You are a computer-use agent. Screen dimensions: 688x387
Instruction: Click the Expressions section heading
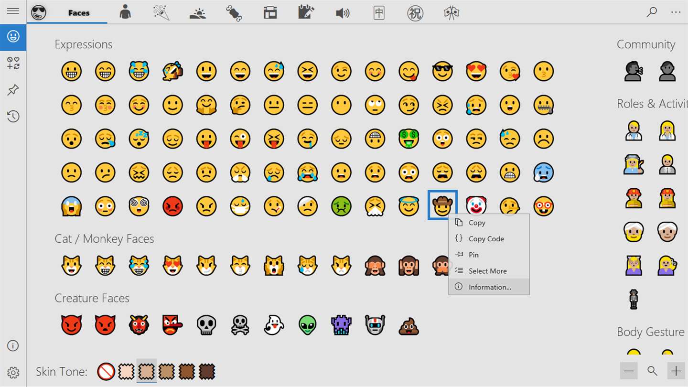(x=84, y=44)
